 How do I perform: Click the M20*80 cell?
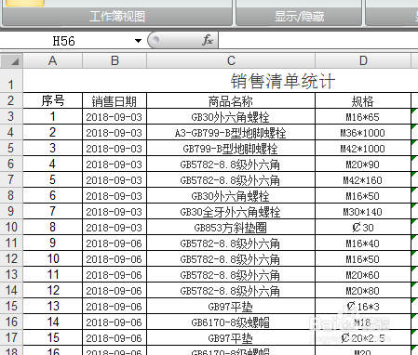click(x=363, y=290)
